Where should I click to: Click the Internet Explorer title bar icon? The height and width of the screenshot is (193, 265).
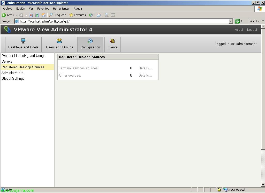tap(3, 3)
